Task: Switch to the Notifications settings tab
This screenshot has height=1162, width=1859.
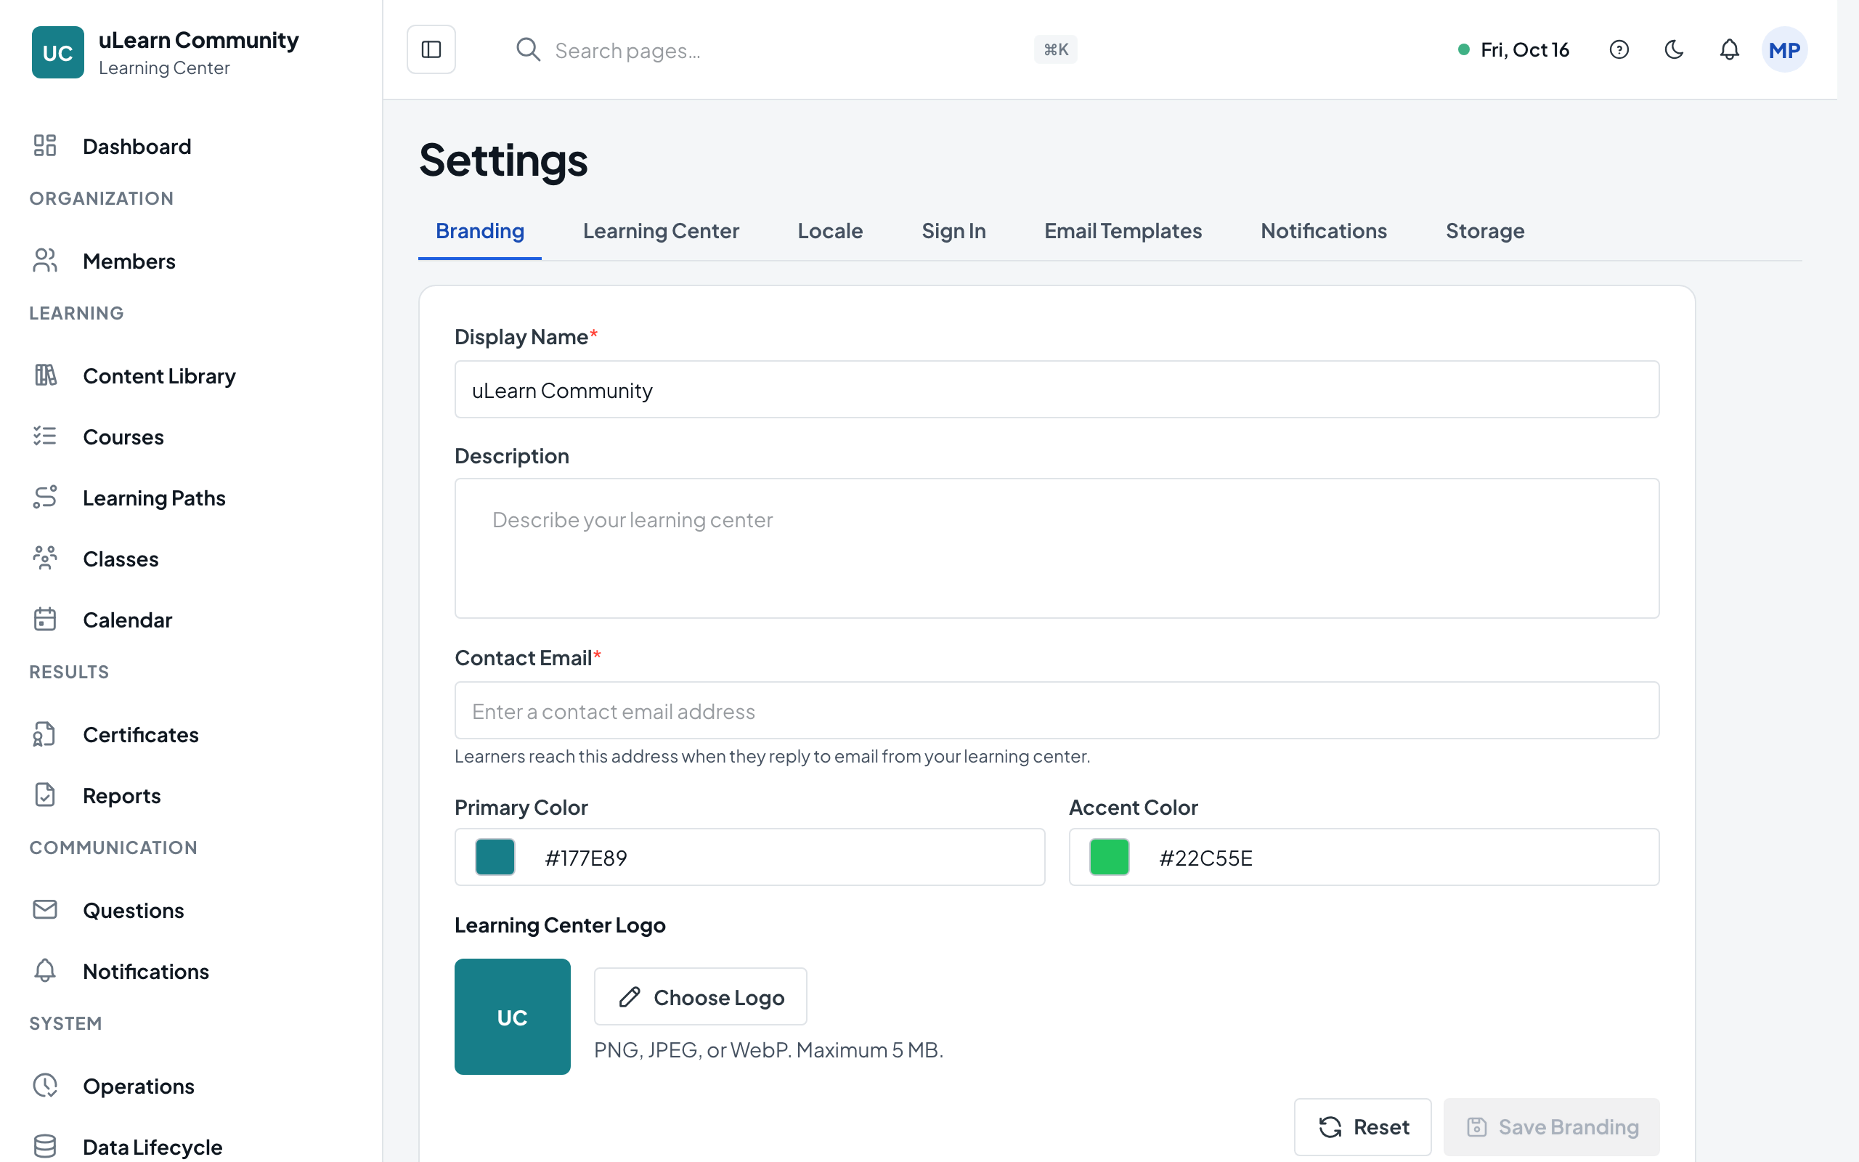Action: coord(1324,232)
